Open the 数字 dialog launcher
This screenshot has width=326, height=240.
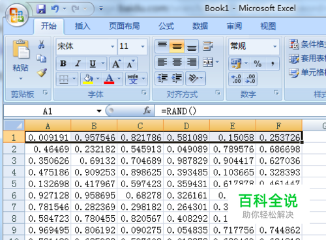[x=276, y=93]
